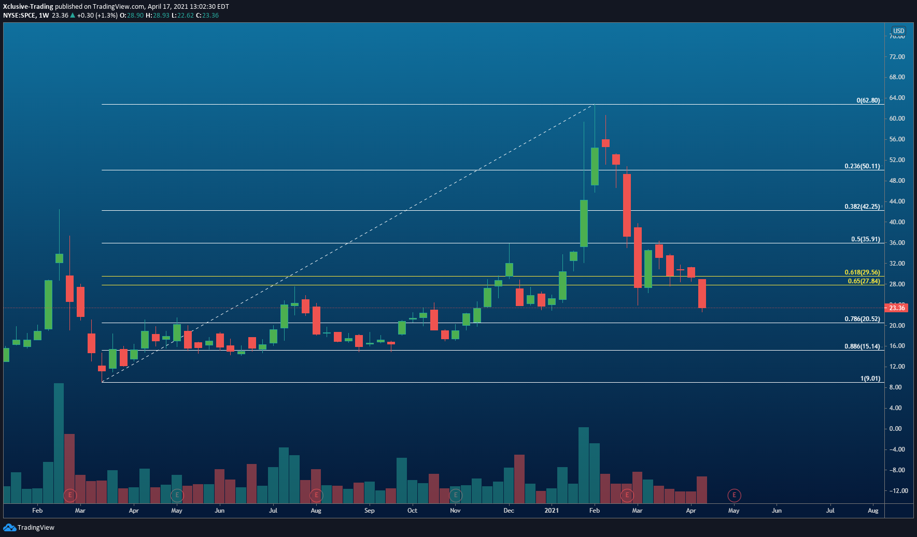Select the 0.382(42.25) Fibonacci level label
917x537 pixels.
click(x=862, y=207)
